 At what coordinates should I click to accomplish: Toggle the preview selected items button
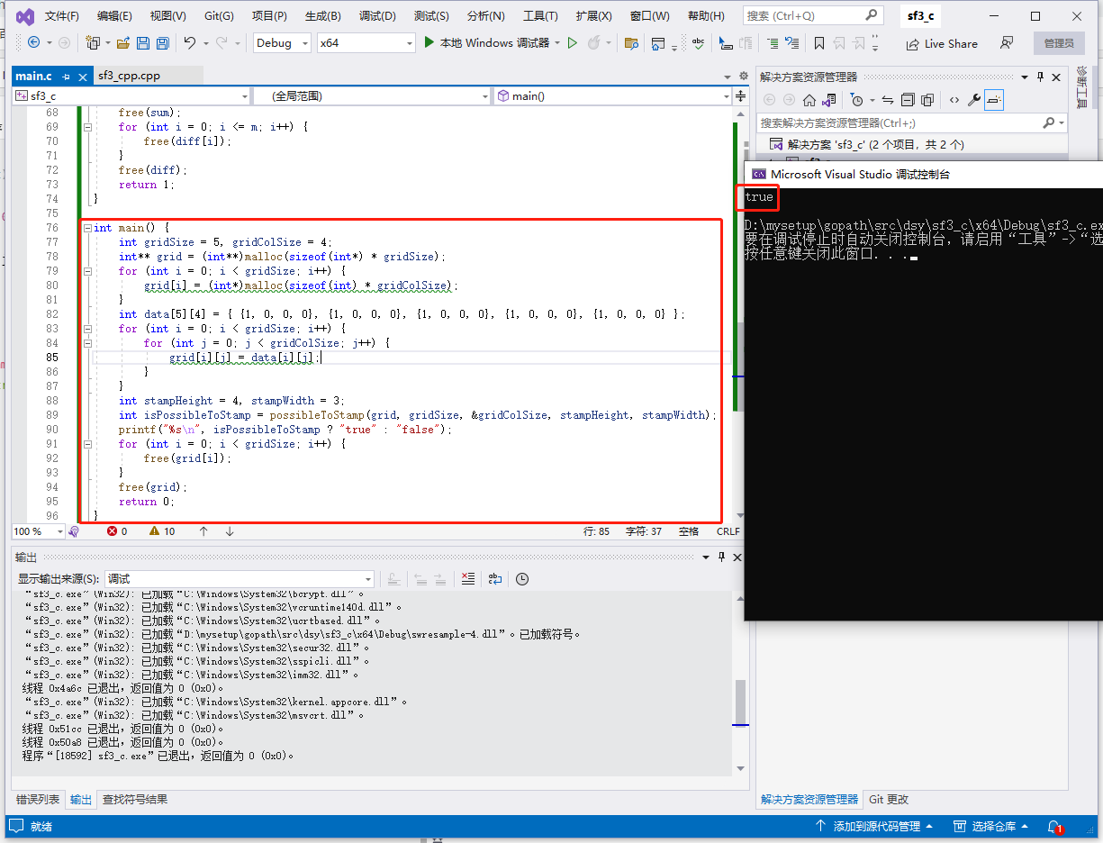pyautogui.click(x=994, y=100)
